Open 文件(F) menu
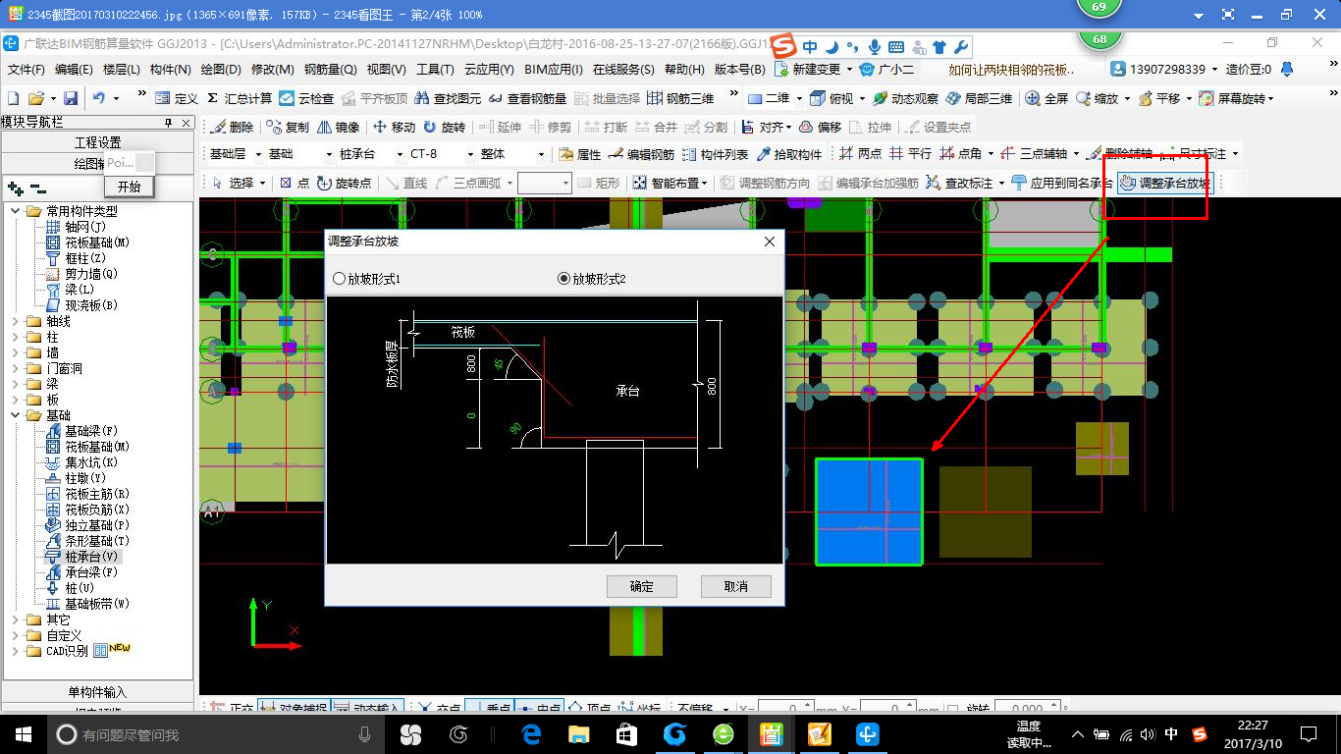Viewport: 1341px width, 754px height. point(27,70)
